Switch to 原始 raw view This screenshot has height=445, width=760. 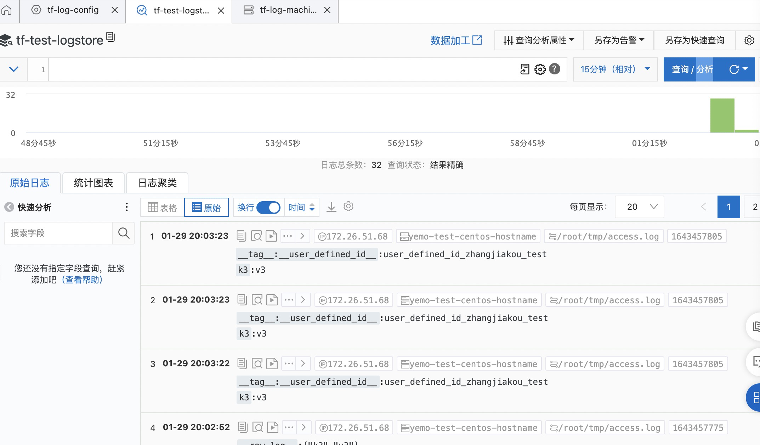pyautogui.click(x=206, y=207)
